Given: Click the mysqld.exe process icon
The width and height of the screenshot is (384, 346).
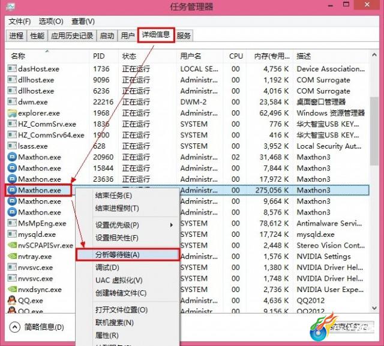Looking at the screenshot, I should coord(12,234).
